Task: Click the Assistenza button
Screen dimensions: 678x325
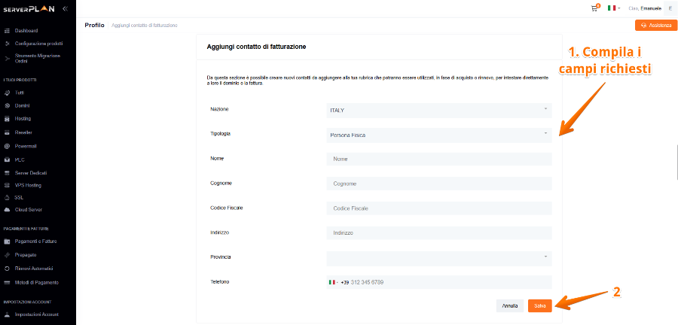Action: click(x=656, y=26)
